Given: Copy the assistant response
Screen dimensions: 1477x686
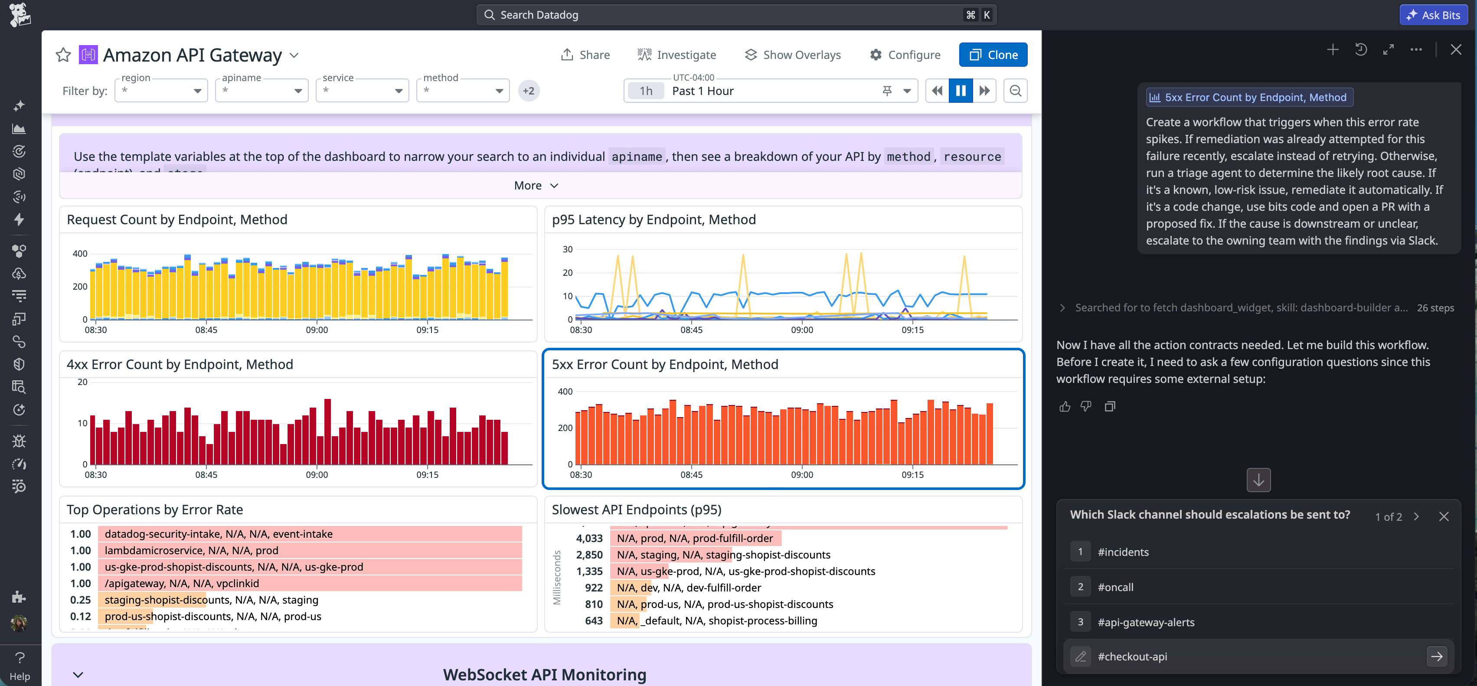Looking at the screenshot, I should 1109,407.
